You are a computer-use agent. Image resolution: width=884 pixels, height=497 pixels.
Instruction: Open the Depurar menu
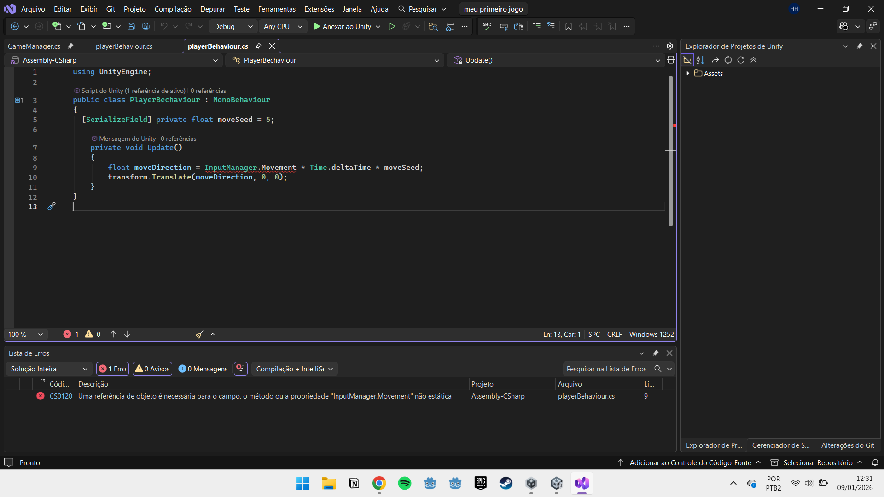coord(212,9)
